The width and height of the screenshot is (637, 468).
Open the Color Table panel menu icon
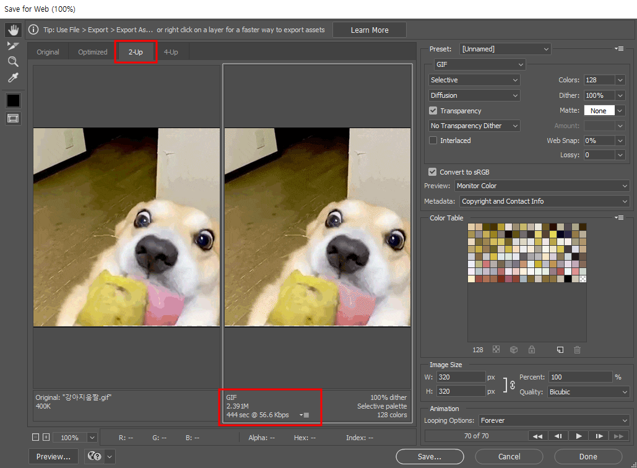point(618,218)
